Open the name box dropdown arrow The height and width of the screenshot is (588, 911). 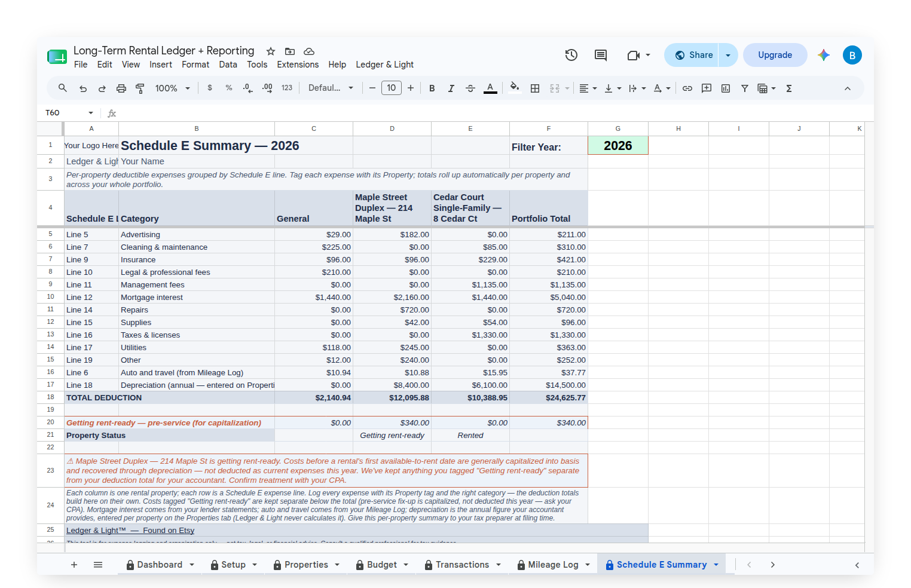click(91, 113)
